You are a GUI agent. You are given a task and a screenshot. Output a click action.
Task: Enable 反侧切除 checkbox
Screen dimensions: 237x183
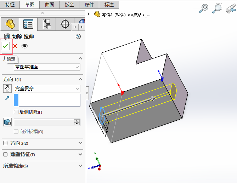(x=16, y=112)
